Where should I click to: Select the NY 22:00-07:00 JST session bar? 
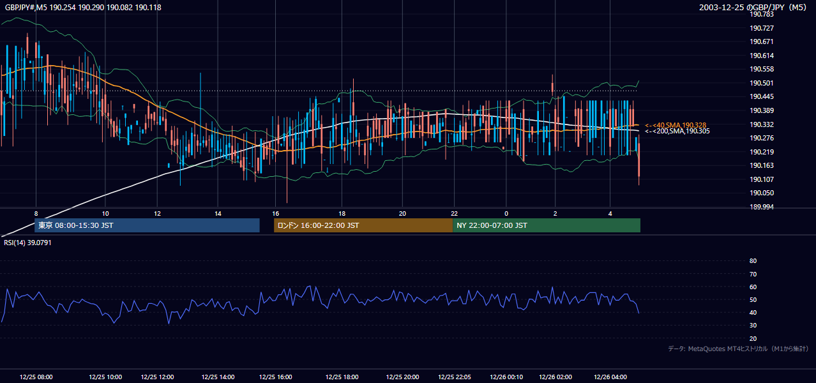tap(547, 225)
